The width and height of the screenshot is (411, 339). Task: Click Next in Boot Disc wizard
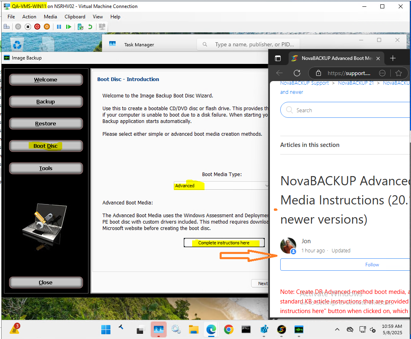(260, 283)
